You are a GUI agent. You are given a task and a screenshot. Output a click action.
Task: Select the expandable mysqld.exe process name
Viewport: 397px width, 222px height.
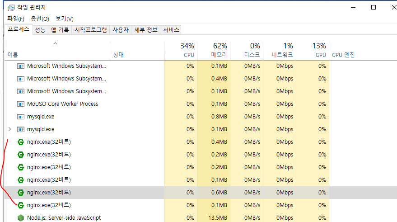tap(41, 129)
